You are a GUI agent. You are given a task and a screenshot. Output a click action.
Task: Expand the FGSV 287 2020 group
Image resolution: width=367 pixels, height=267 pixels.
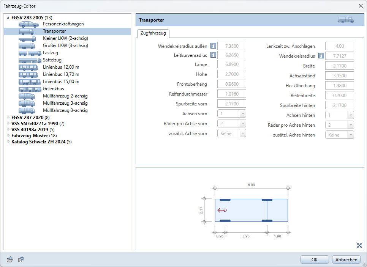pos(8,117)
